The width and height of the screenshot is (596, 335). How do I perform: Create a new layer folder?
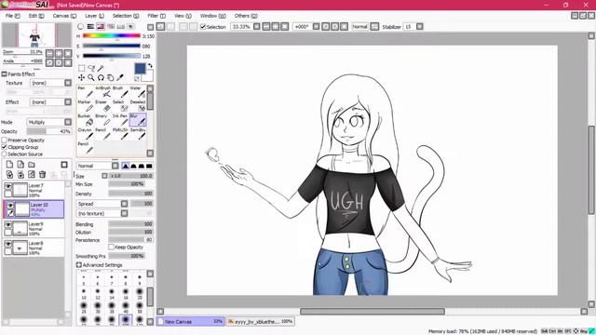[32, 165]
